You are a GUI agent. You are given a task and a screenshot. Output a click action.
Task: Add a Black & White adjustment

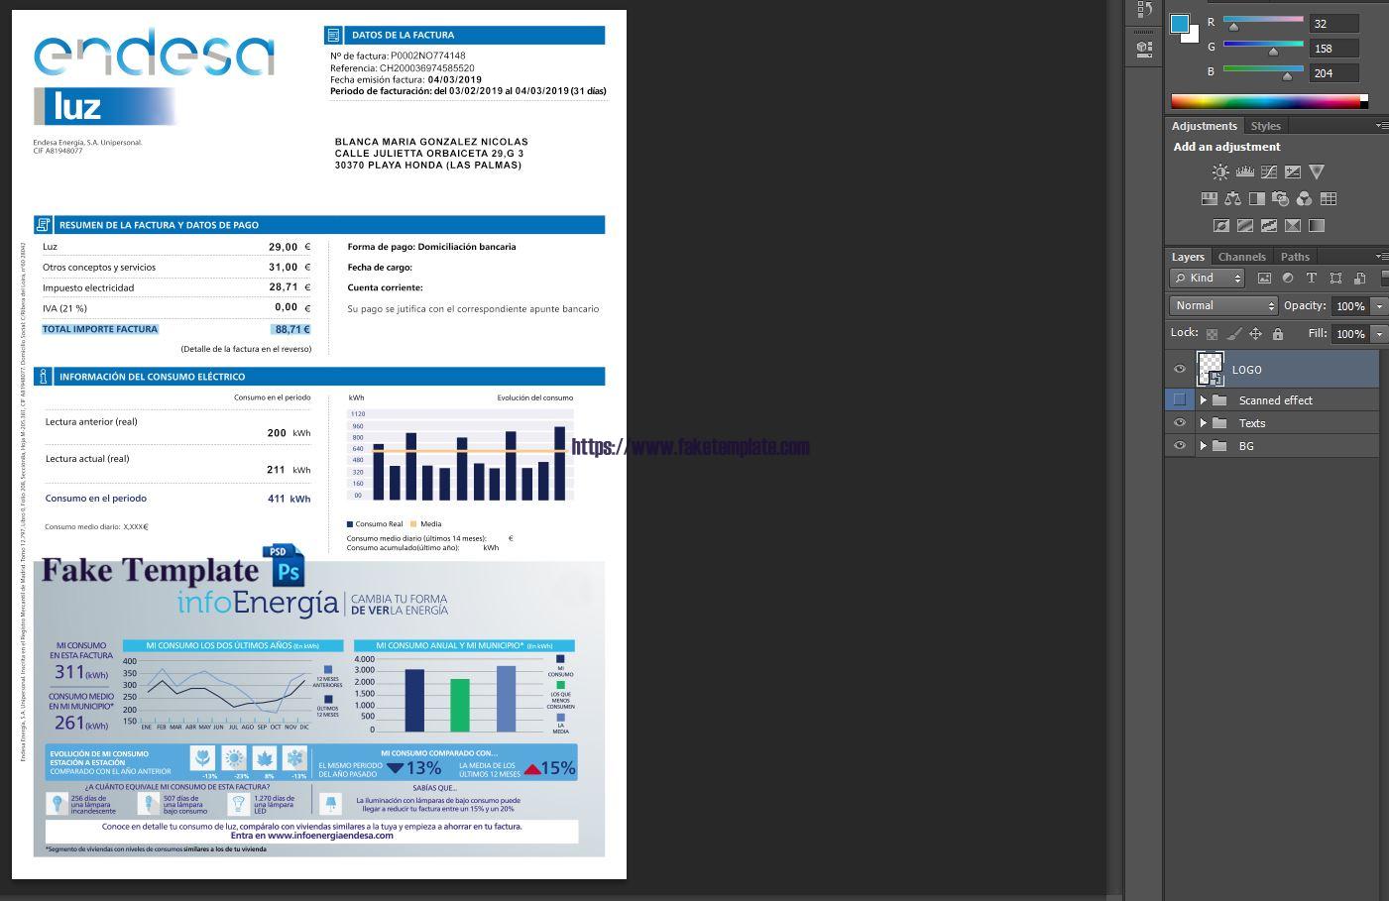tap(1257, 198)
